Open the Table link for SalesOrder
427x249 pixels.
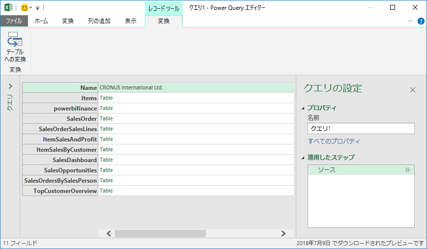pos(106,119)
